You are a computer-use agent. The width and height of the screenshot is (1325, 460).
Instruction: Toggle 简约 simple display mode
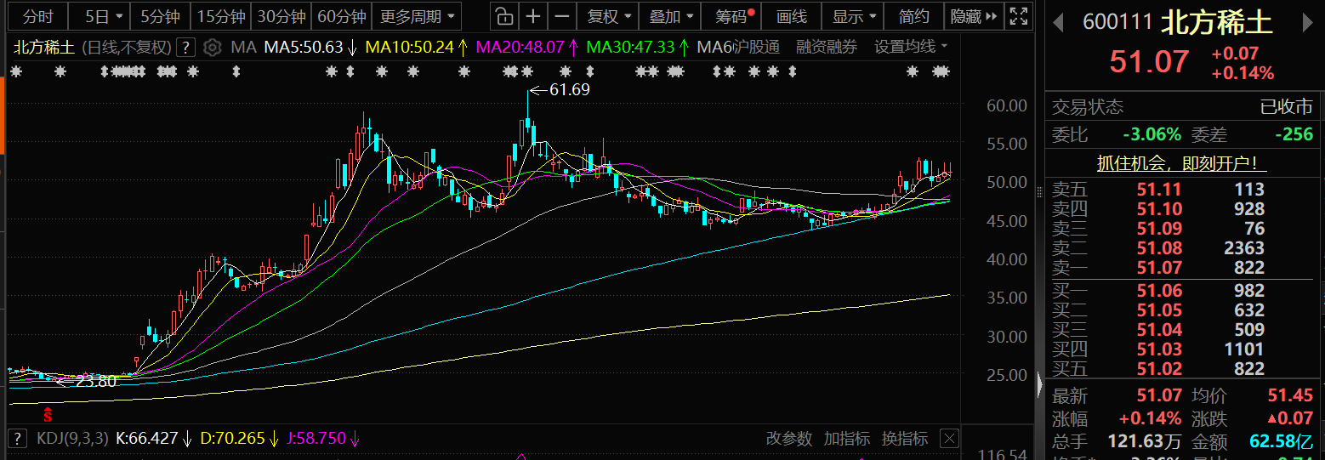(914, 16)
